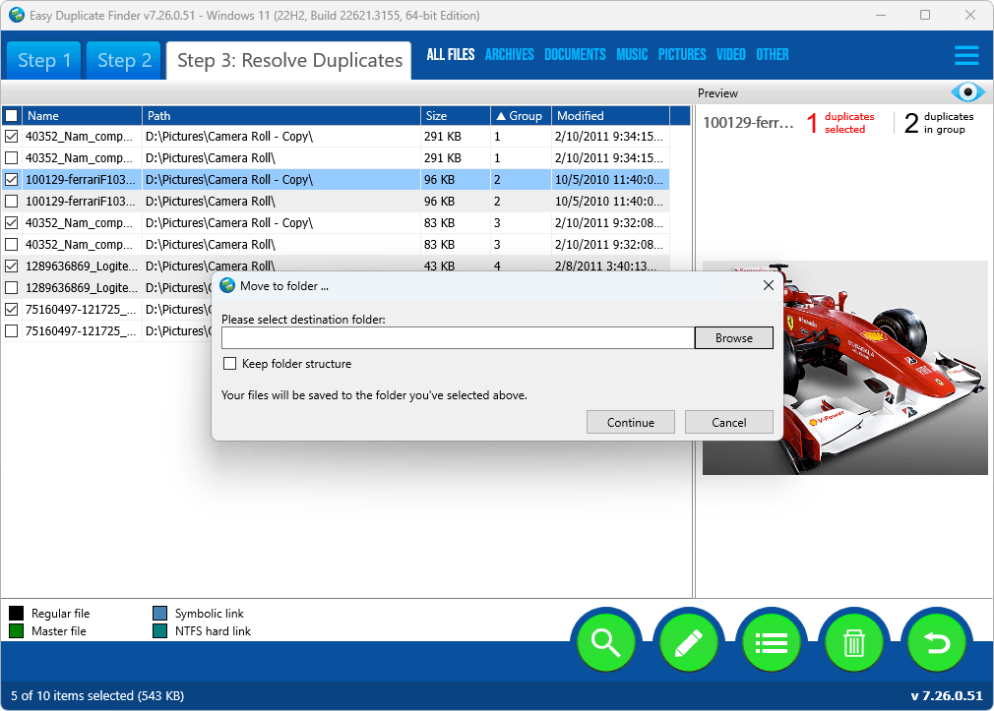Image resolution: width=994 pixels, height=711 pixels.
Task: Check 40352_Nam_comp 291 KB Camera Roll row
Action: (x=12, y=157)
